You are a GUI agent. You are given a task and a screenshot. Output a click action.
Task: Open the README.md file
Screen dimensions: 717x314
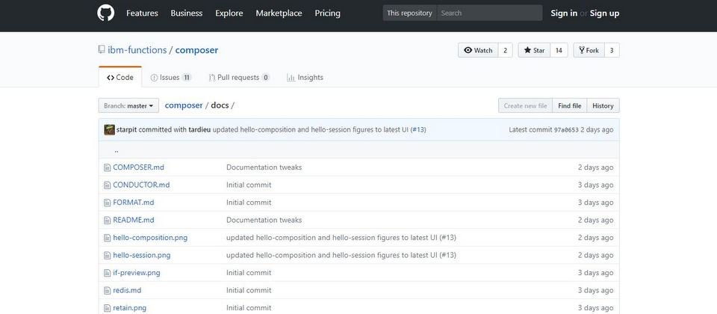(x=134, y=220)
